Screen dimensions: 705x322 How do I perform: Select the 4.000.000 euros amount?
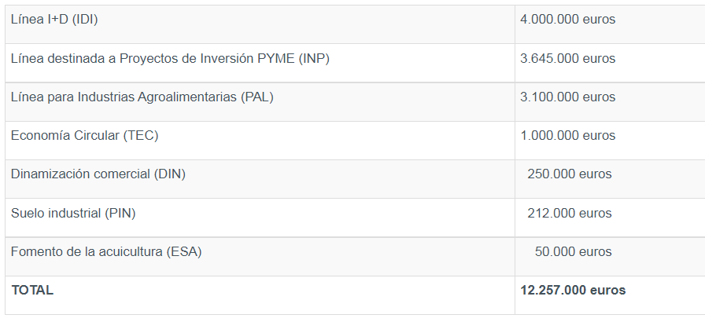(567, 20)
